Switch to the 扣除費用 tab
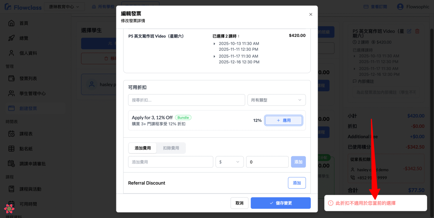This screenshot has height=218, width=434. (171, 148)
